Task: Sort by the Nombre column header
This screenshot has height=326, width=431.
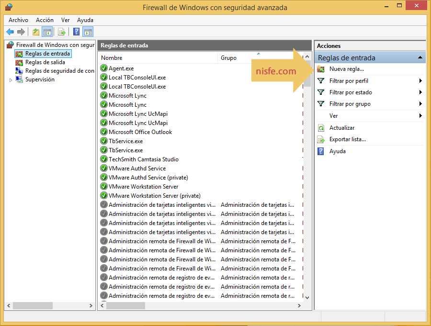Action: tap(111, 58)
